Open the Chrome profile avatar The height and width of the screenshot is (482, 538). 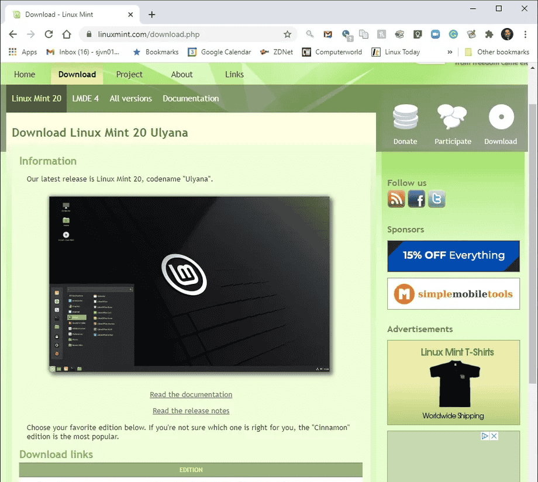coord(506,34)
